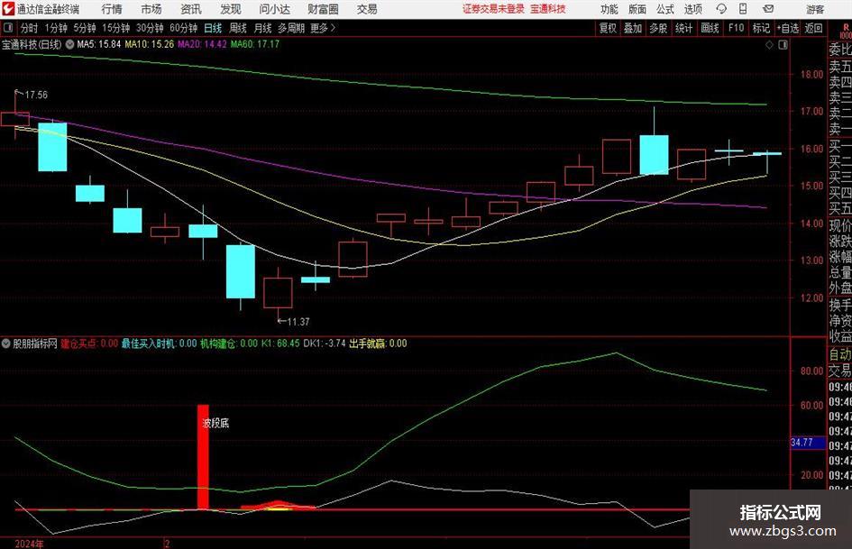852x549 pixels.
Task: Open the 资讯 menu
Action: [191, 9]
